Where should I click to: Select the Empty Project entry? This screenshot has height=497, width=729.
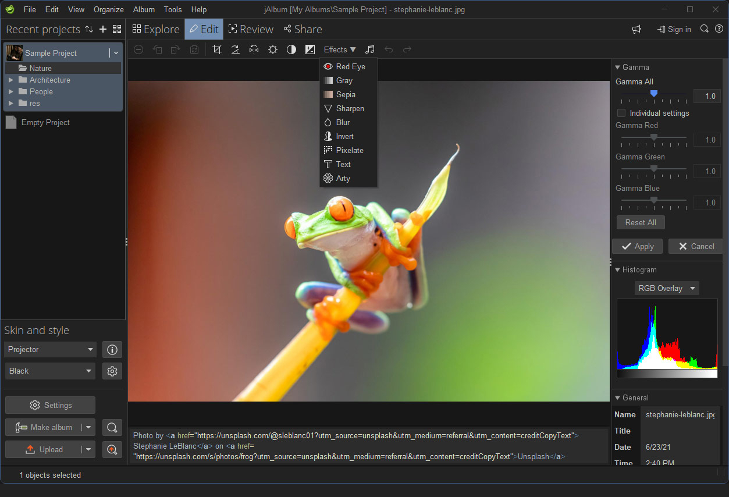click(38, 122)
